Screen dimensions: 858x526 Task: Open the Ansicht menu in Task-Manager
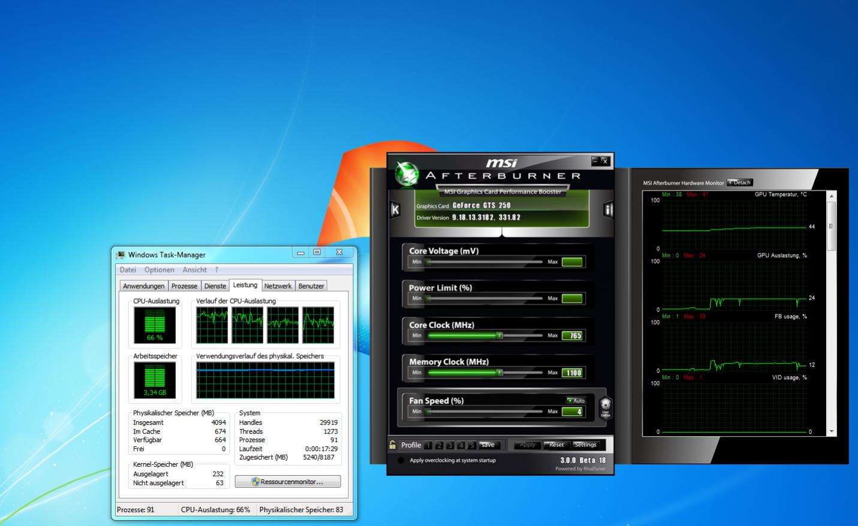pos(194,270)
